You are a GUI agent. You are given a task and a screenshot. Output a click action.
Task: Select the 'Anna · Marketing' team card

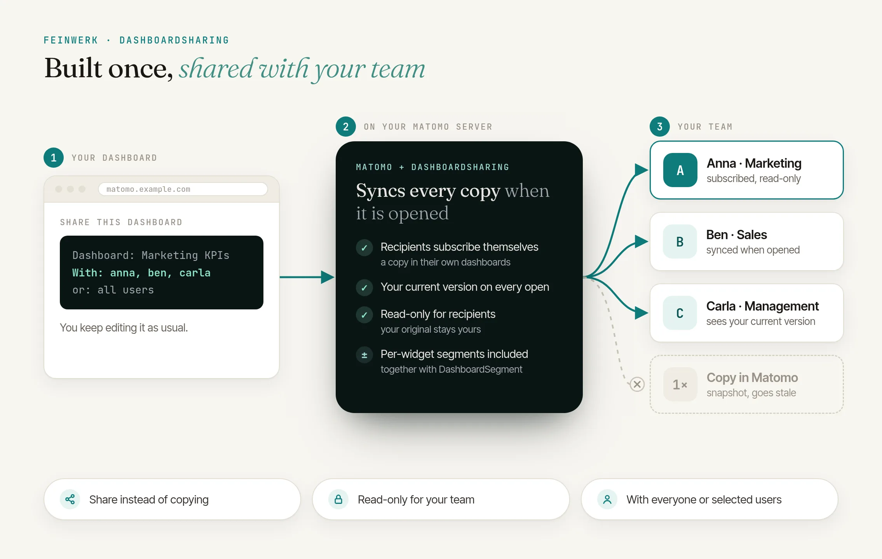click(746, 170)
